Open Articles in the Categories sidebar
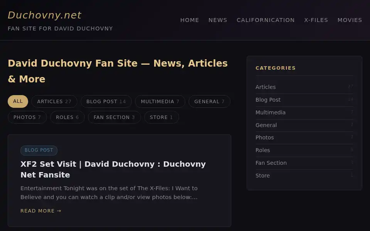 point(304,87)
